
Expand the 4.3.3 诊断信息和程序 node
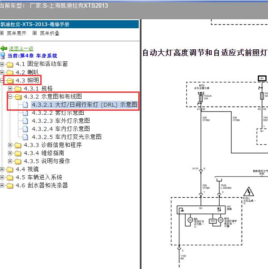(10, 145)
